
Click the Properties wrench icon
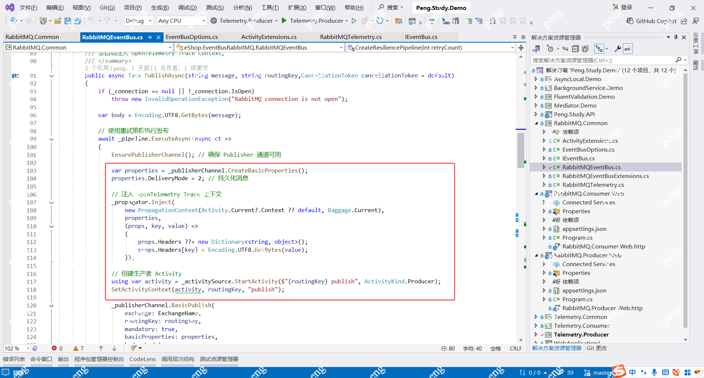point(617,49)
